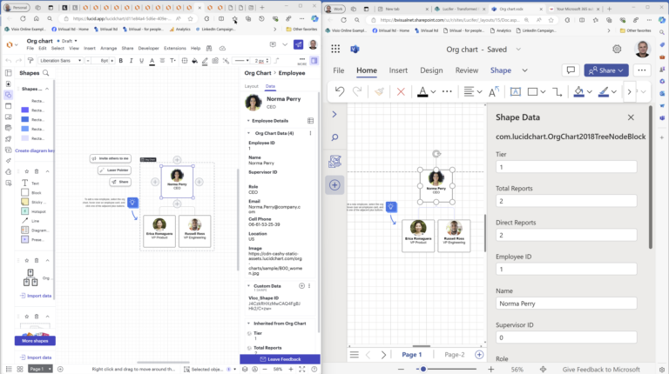Collapse the Inherited from Org Chart section
This screenshot has width=669, height=374.
point(249,324)
